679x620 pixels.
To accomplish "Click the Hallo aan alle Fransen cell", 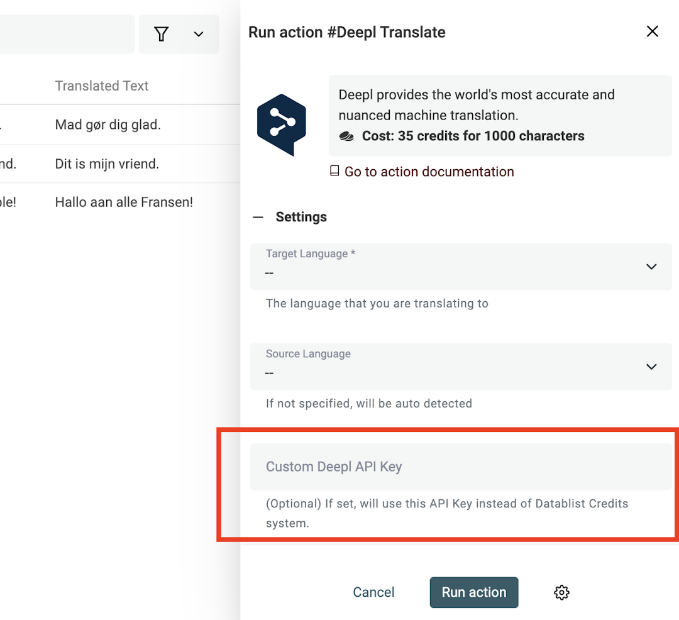I will 123,202.
